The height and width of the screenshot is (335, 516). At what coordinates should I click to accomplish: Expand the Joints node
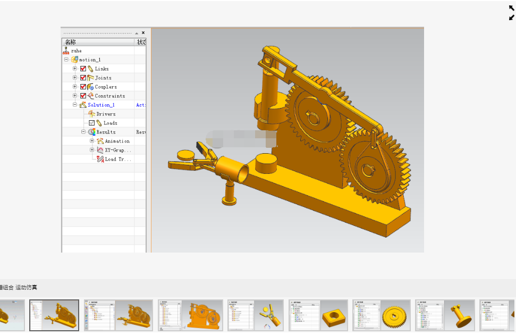click(x=75, y=78)
